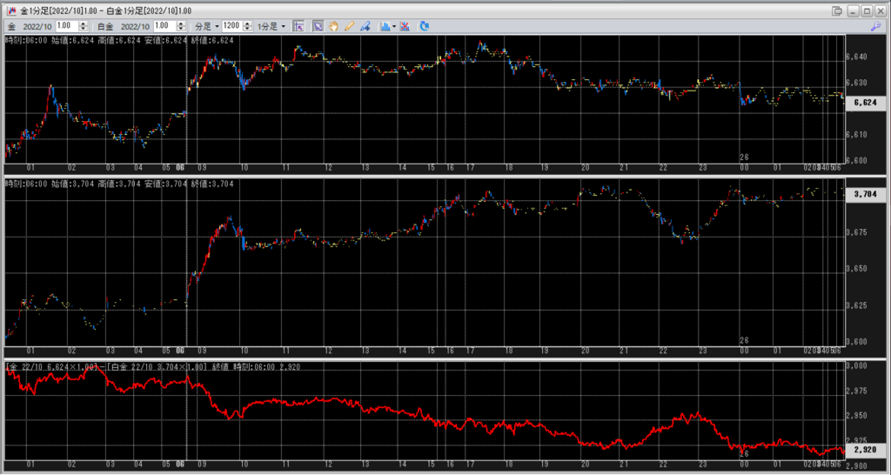Open the 1分足 timeframe dropdown
This screenshot has height=475, width=891.
click(271, 26)
